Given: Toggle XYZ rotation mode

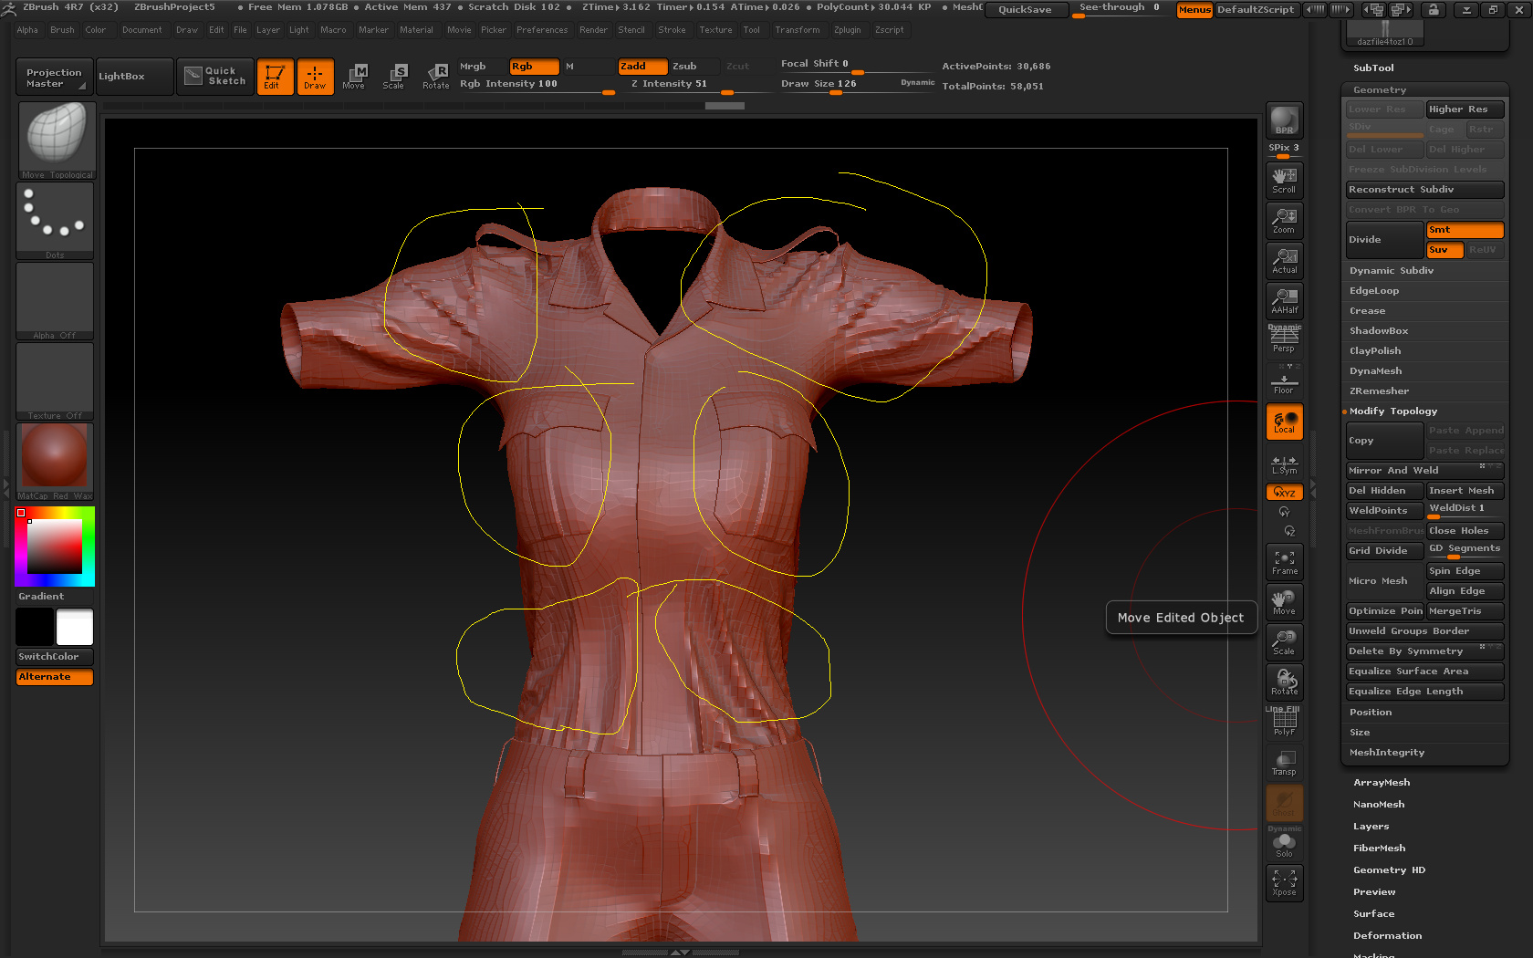Looking at the screenshot, I should click(x=1284, y=492).
